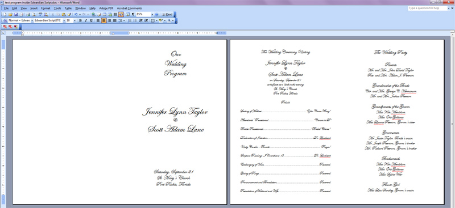Print using the printer toolbar icon
455x208 pixels.
point(28,15)
